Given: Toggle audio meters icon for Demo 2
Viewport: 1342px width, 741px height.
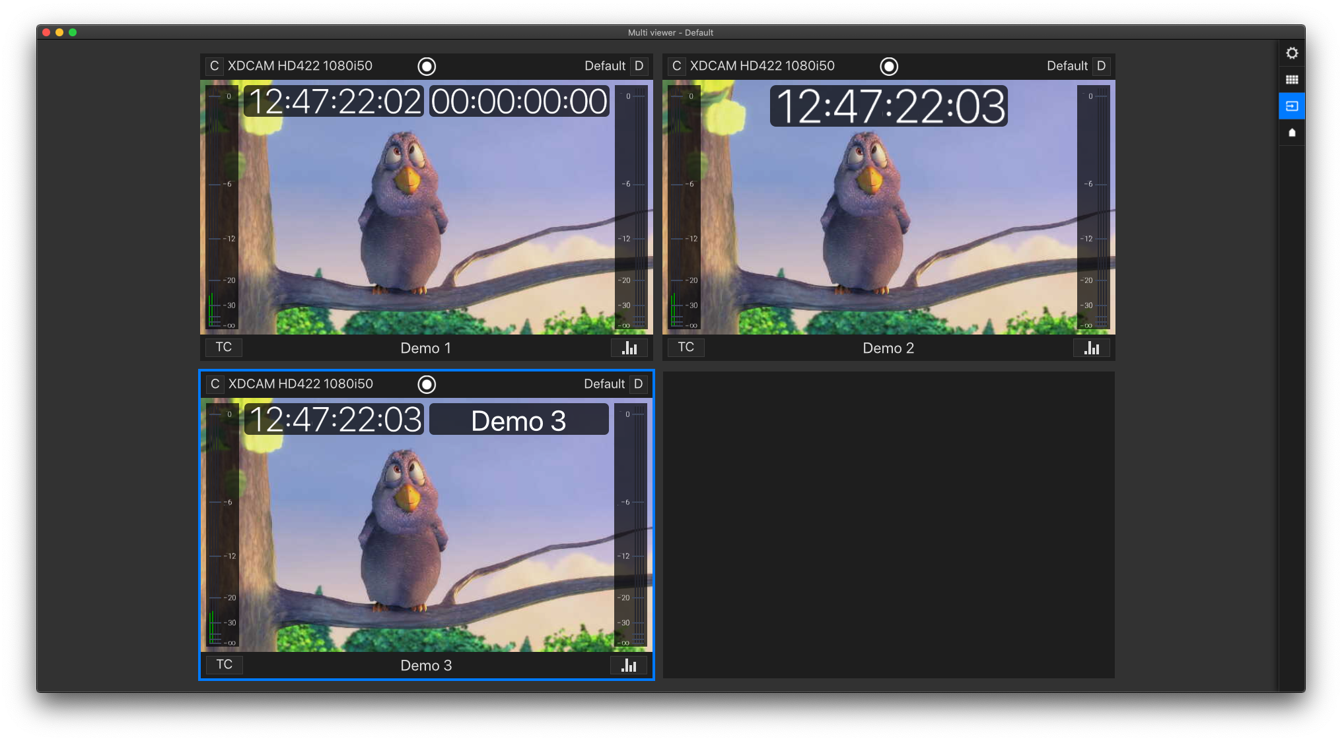Looking at the screenshot, I should click(1092, 348).
